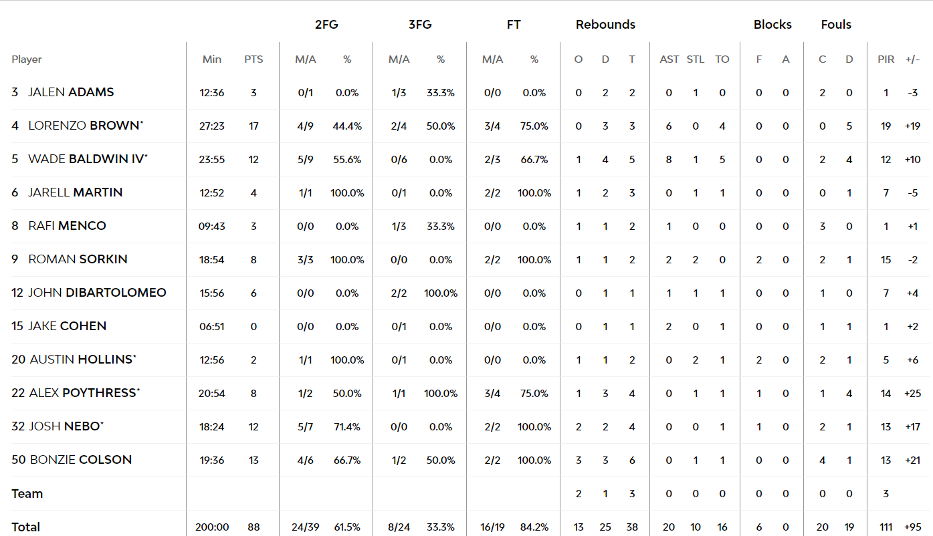Viewport: 933px width, 536px height.
Task: Open Jake Cohen player page
Action: pos(67,326)
